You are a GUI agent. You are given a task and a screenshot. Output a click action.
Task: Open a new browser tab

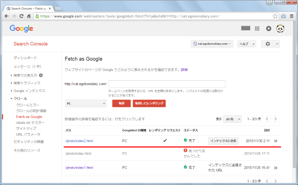click(58, 9)
